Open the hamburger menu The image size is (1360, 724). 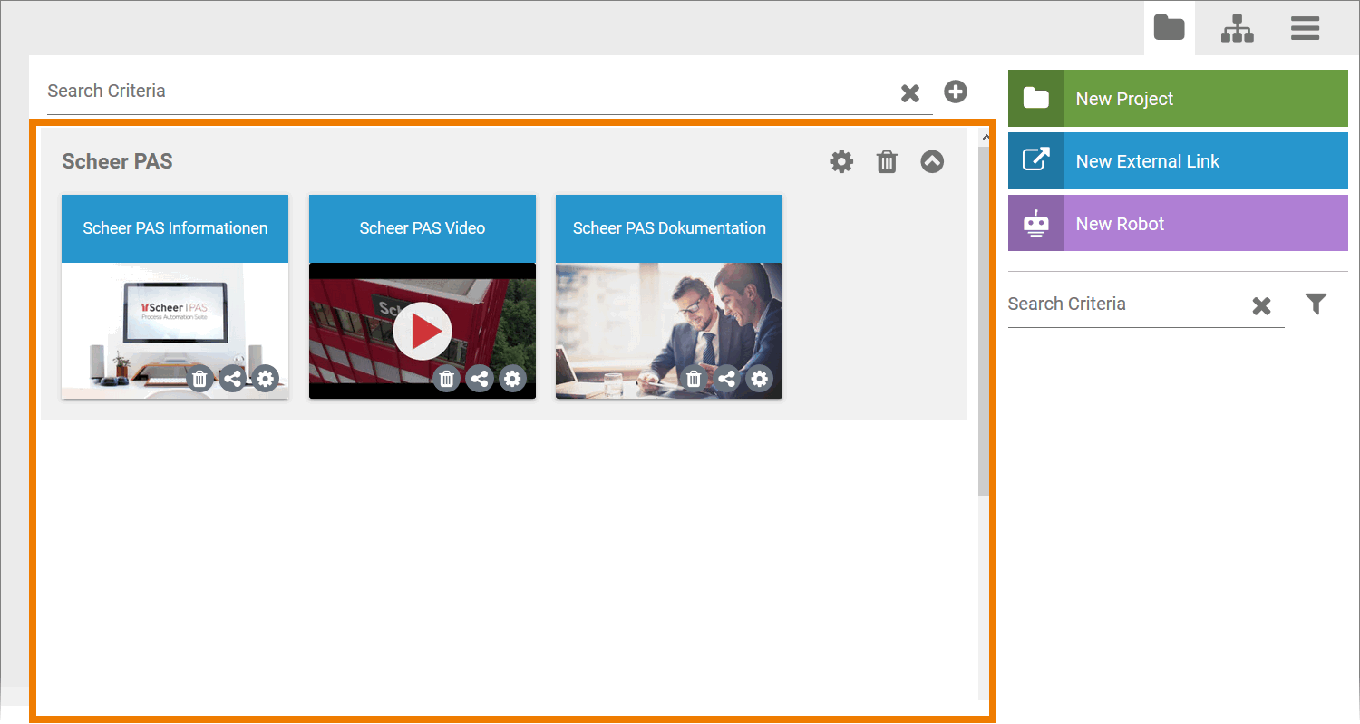1305,29
